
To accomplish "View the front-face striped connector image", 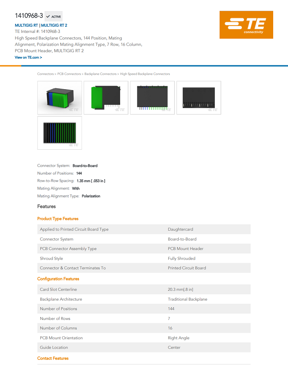I will [60, 133].
